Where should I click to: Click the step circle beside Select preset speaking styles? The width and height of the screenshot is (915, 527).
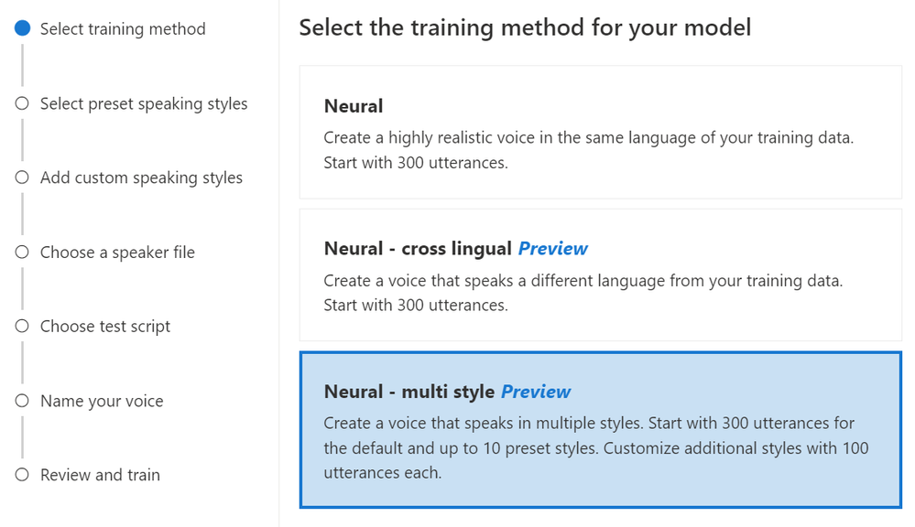pos(22,103)
